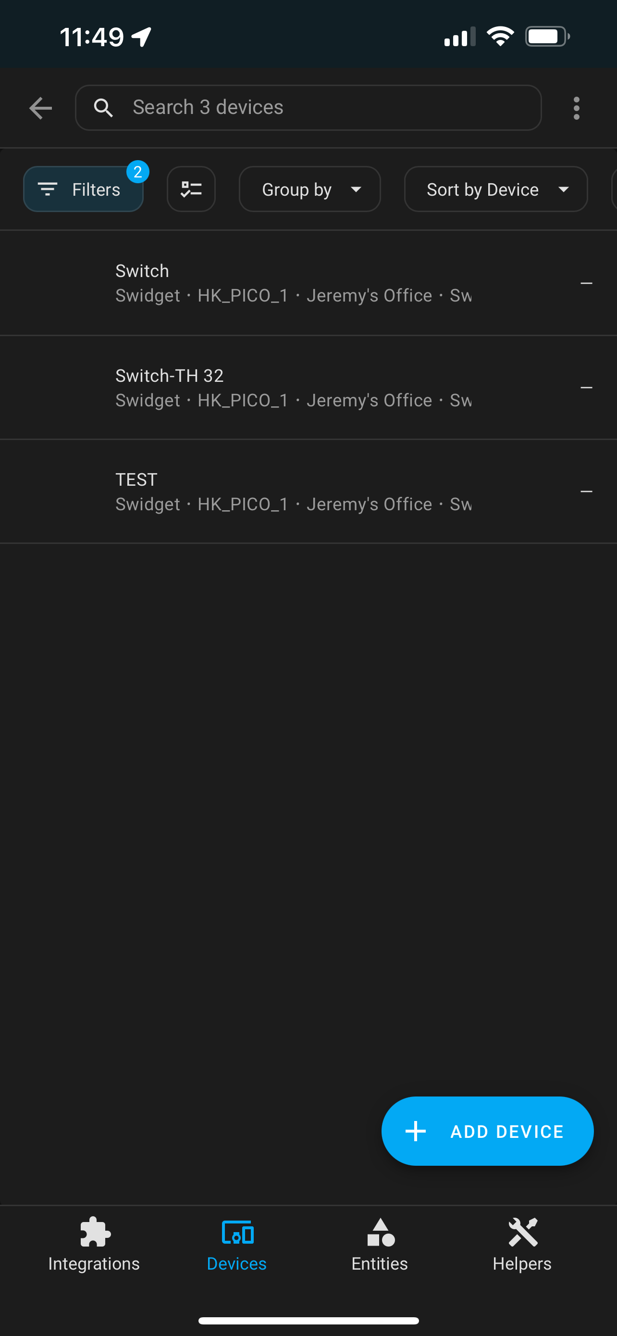Click the Sort by Device arrow
The height and width of the screenshot is (1336, 617).
[563, 189]
